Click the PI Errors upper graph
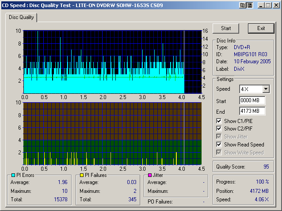Screen dimensions: 282x211 tap(104, 62)
